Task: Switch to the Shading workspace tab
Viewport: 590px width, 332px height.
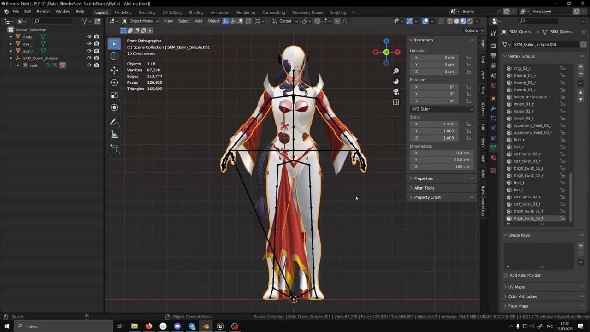Action: pos(196,12)
